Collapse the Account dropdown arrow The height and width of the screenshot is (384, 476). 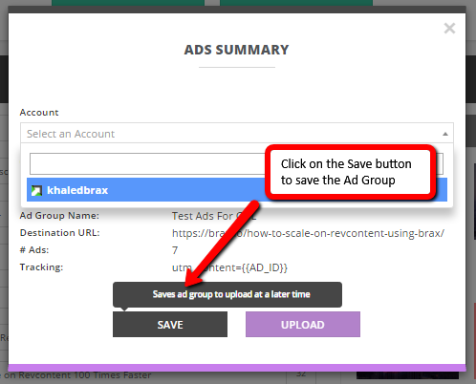tap(445, 134)
